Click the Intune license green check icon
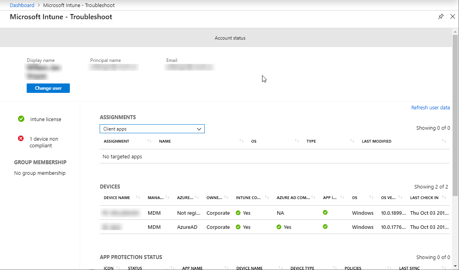This screenshot has width=459, height=270. [x=21, y=119]
